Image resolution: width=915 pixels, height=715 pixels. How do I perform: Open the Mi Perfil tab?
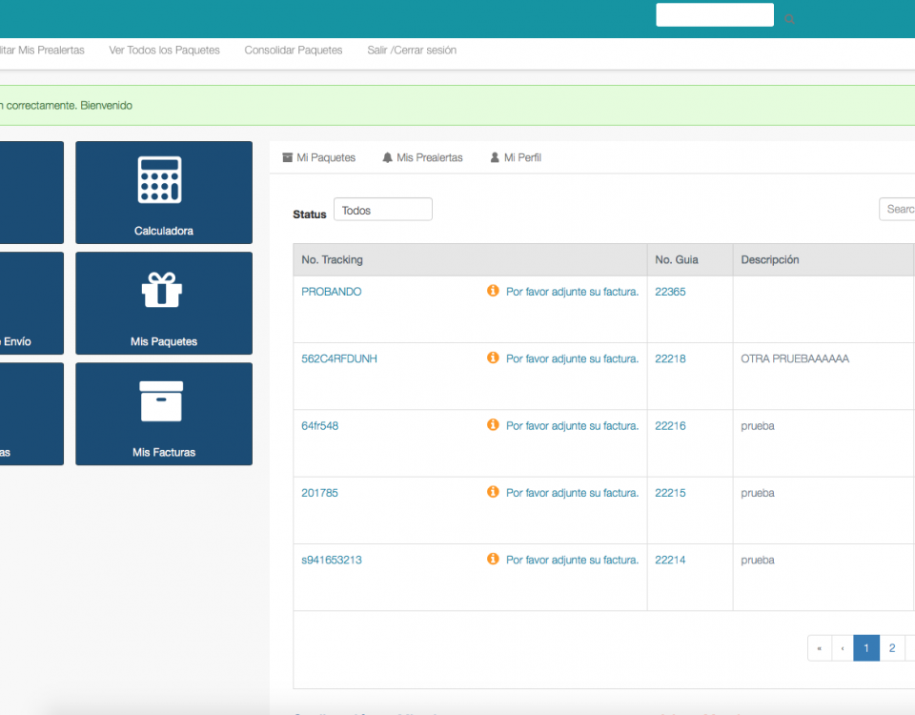click(x=516, y=157)
